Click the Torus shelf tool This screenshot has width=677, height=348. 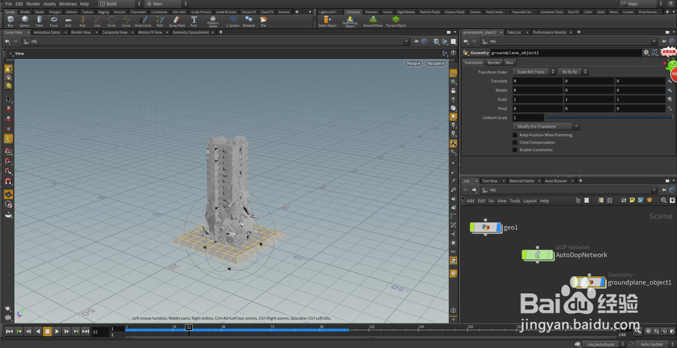pos(53,21)
